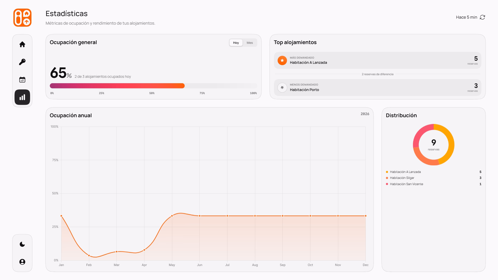
Task: Click '2 de 3 alojamientos ocupados hoy'
Action: pyautogui.click(x=103, y=76)
